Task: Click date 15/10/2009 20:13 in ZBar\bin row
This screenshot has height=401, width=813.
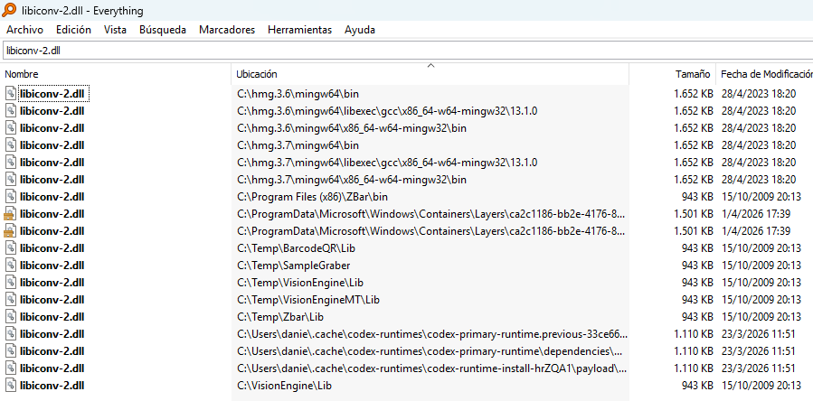Action: click(761, 197)
